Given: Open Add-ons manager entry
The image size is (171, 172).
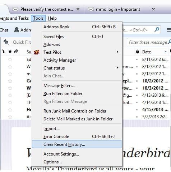Looking at the screenshot, I should click(77, 44).
